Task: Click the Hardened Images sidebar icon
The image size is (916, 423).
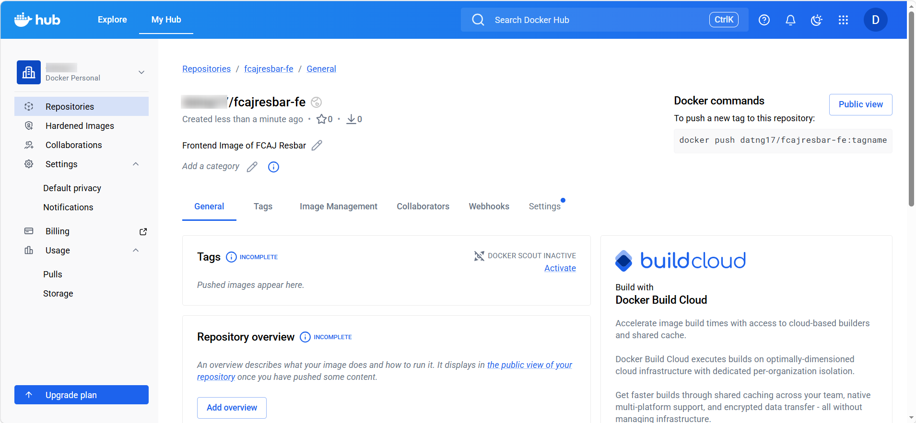Action: [29, 126]
